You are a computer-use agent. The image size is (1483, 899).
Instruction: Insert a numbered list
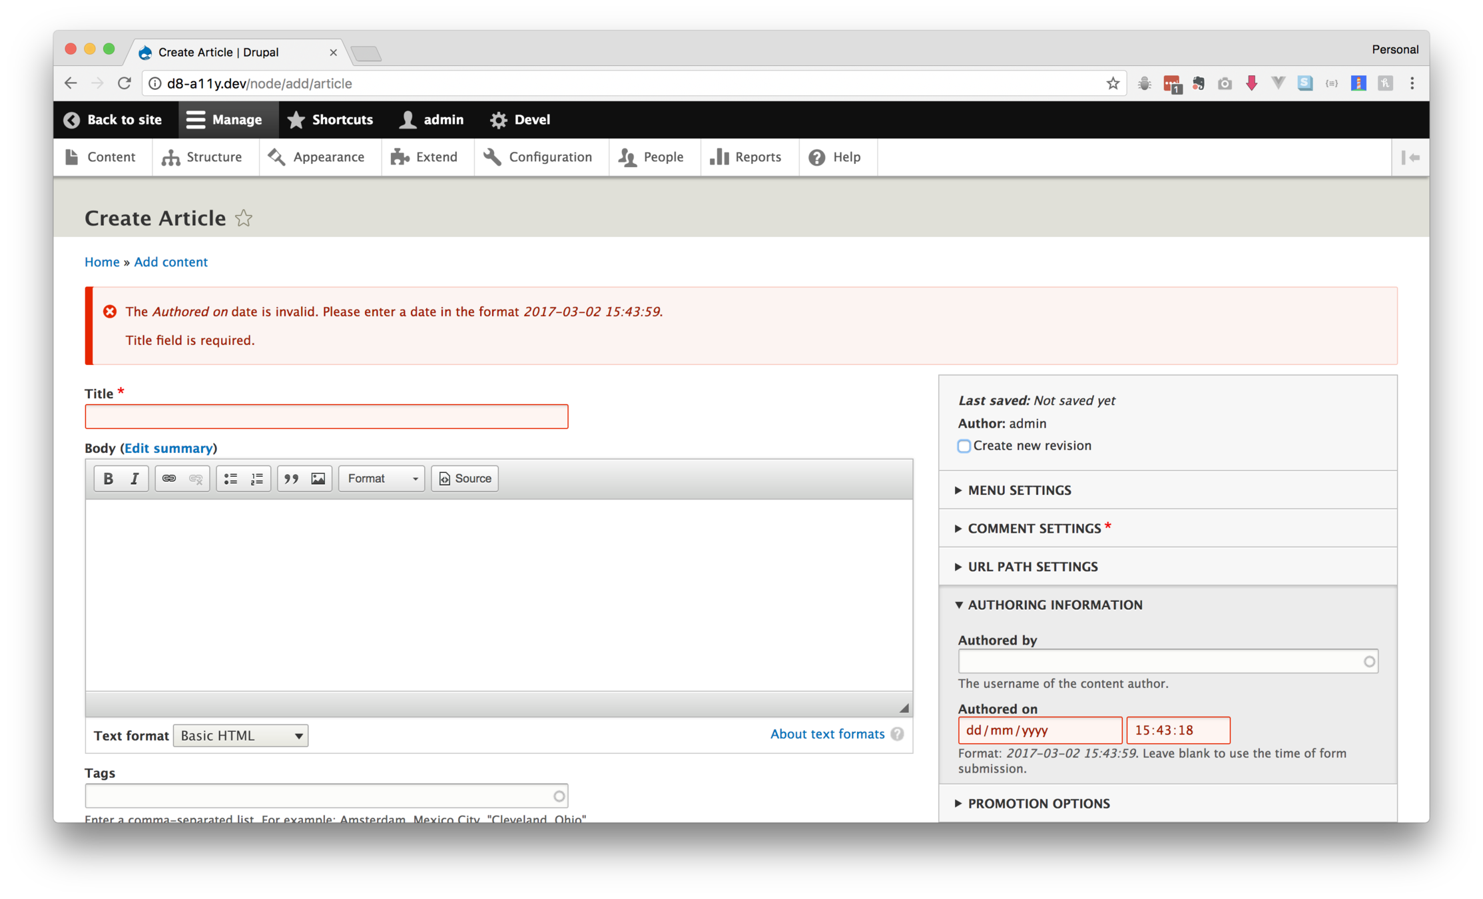(257, 478)
